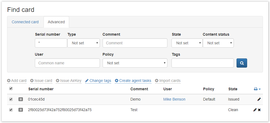Open the Type dropdown
This screenshot has width=270, height=123.
click(84, 43)
